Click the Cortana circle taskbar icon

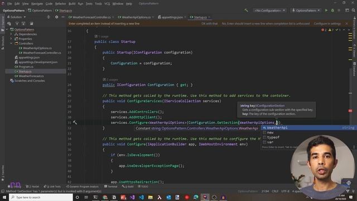point(77,197)
